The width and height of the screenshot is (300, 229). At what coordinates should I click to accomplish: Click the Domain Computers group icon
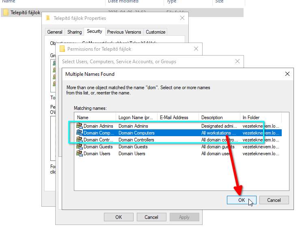(x=79, y=133)
